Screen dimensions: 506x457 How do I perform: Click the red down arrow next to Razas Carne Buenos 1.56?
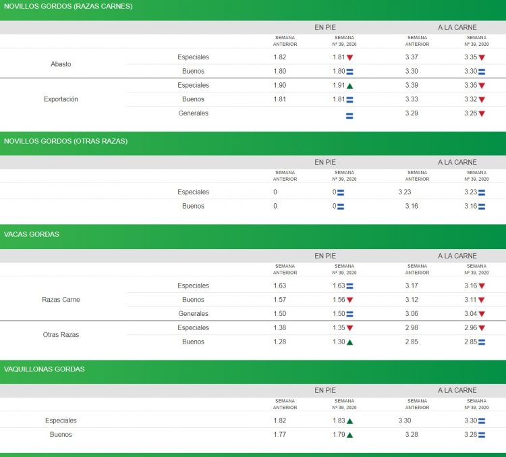point(349,300)
